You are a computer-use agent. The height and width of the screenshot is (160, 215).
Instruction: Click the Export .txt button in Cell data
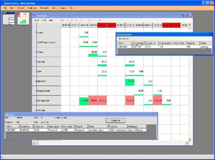click(116, 120)
